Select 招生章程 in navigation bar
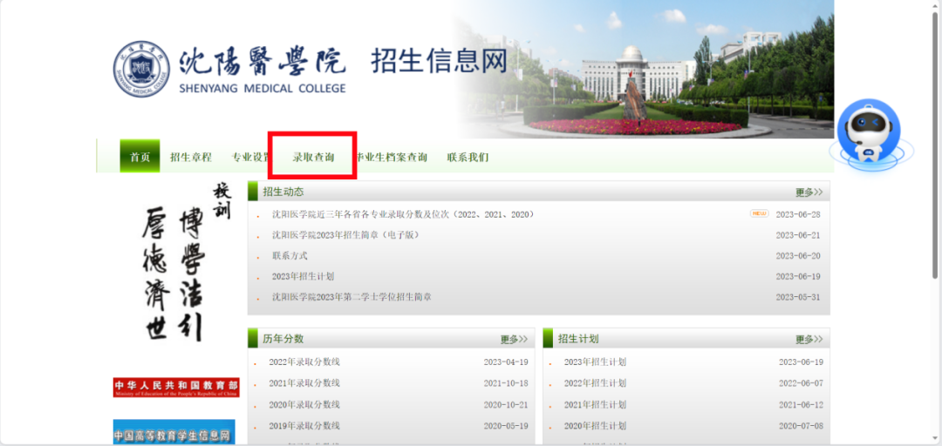Screen dimensions: 942x446 [191, 158]
